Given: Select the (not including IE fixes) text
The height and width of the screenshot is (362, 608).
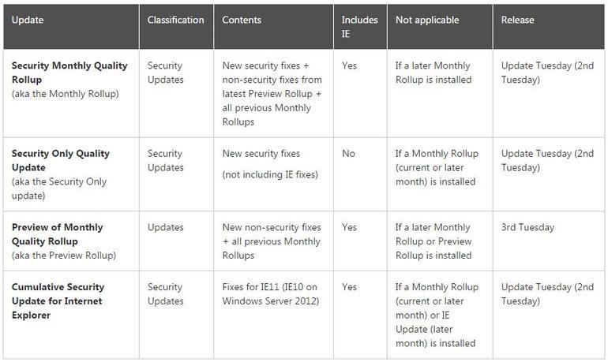Looking at the screenshot, I should (270, 174).
